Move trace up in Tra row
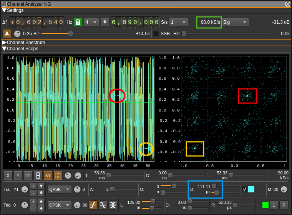 pyautogui.click(x=41, y=186)
